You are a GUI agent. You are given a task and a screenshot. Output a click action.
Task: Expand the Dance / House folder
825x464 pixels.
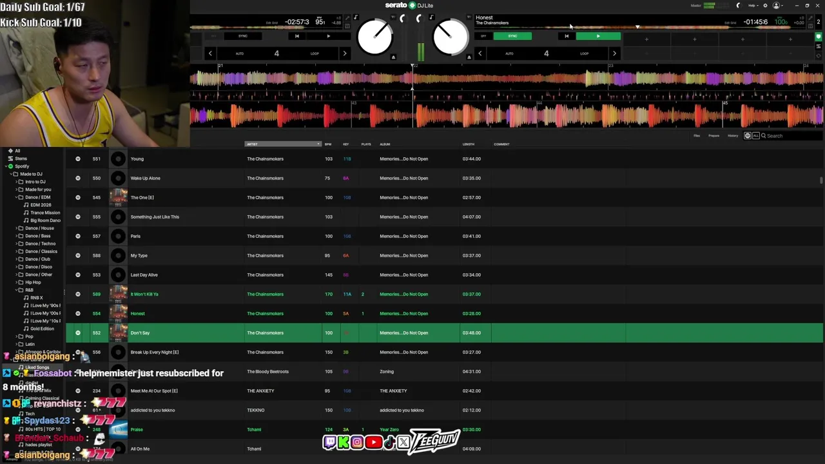[x=15, y=228]
